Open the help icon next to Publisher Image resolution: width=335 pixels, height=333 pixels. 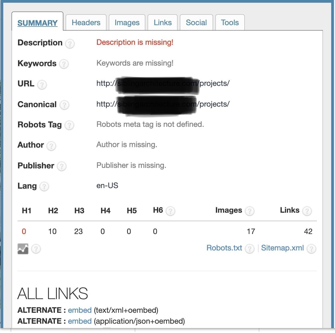pyautogui.click(x=61, y=166)
